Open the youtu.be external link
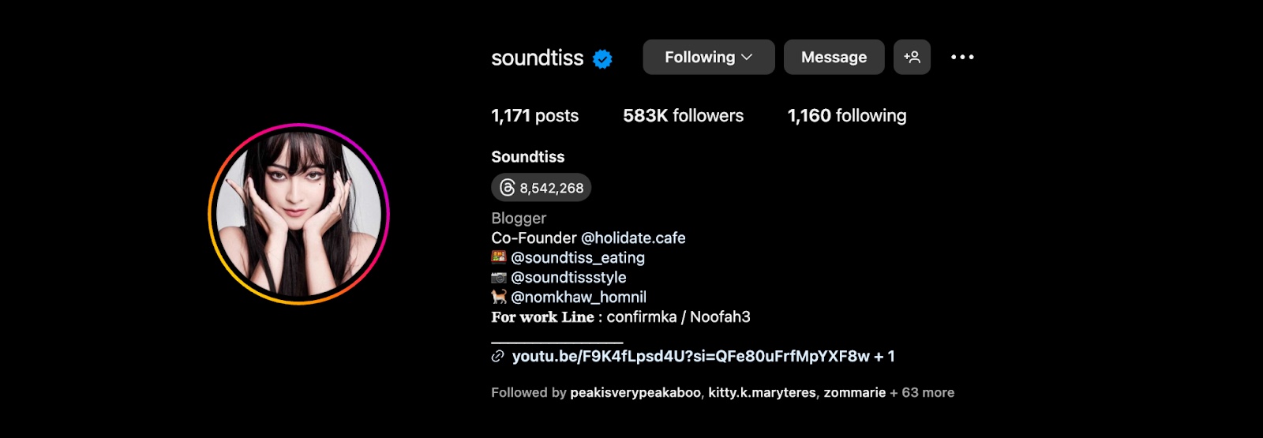The image size is (1263, 438). 691,357
